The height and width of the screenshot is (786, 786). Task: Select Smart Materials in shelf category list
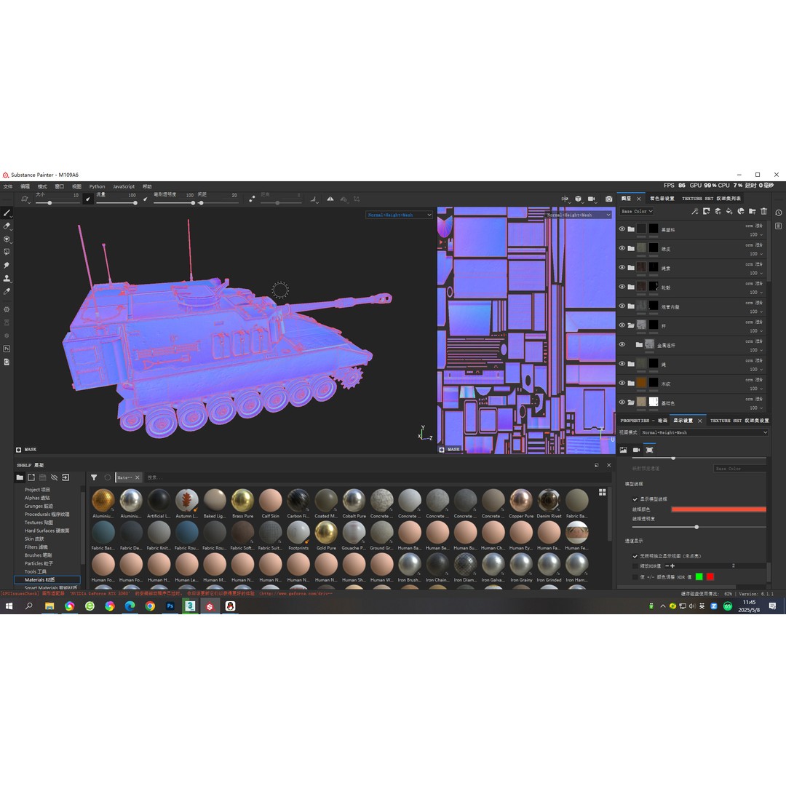(x=51, y=587)
